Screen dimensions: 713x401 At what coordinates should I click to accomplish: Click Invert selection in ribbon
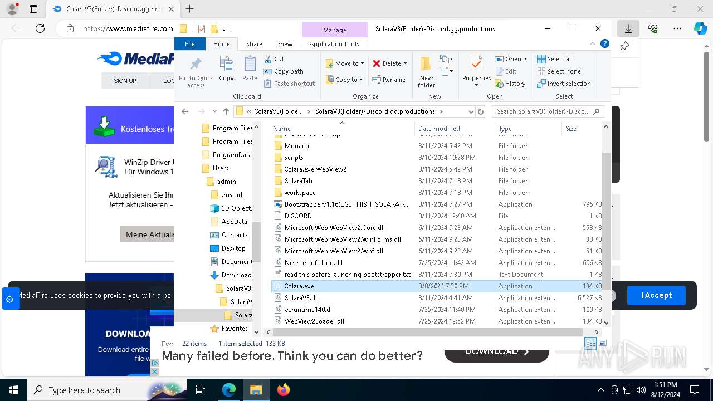(564, 84)
